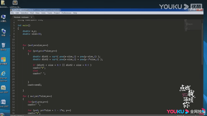Open the Selection menu
Screen dimensions: 207x116
point(25,13)
